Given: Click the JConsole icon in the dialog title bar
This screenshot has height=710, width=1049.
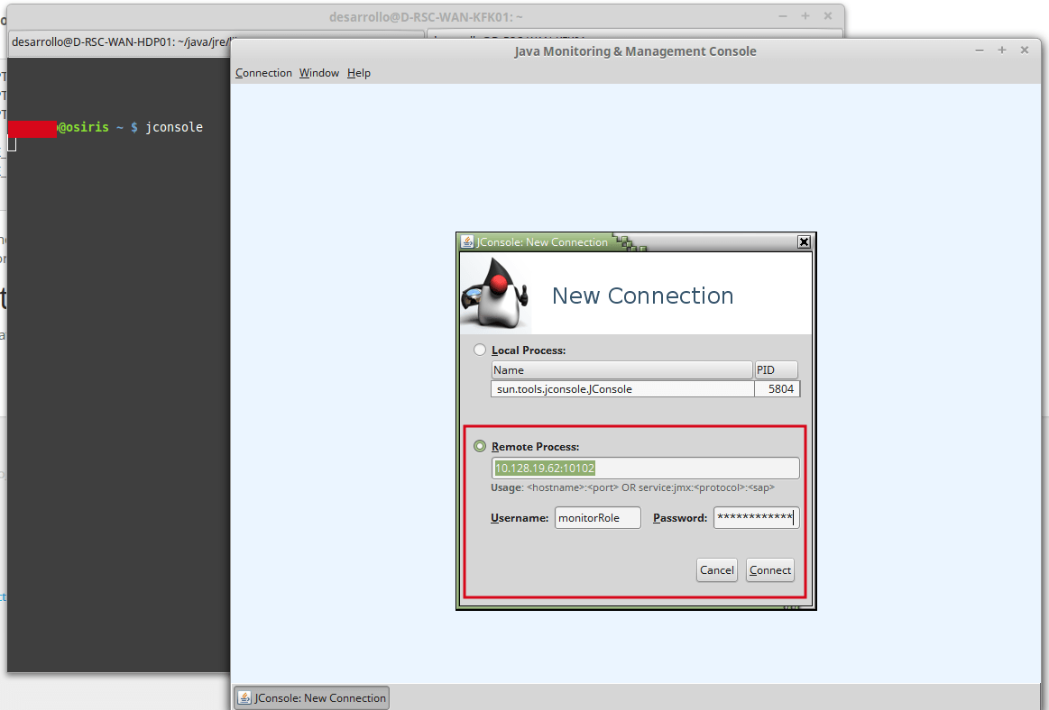Looking at the screenshot, I should click(468, 241).
